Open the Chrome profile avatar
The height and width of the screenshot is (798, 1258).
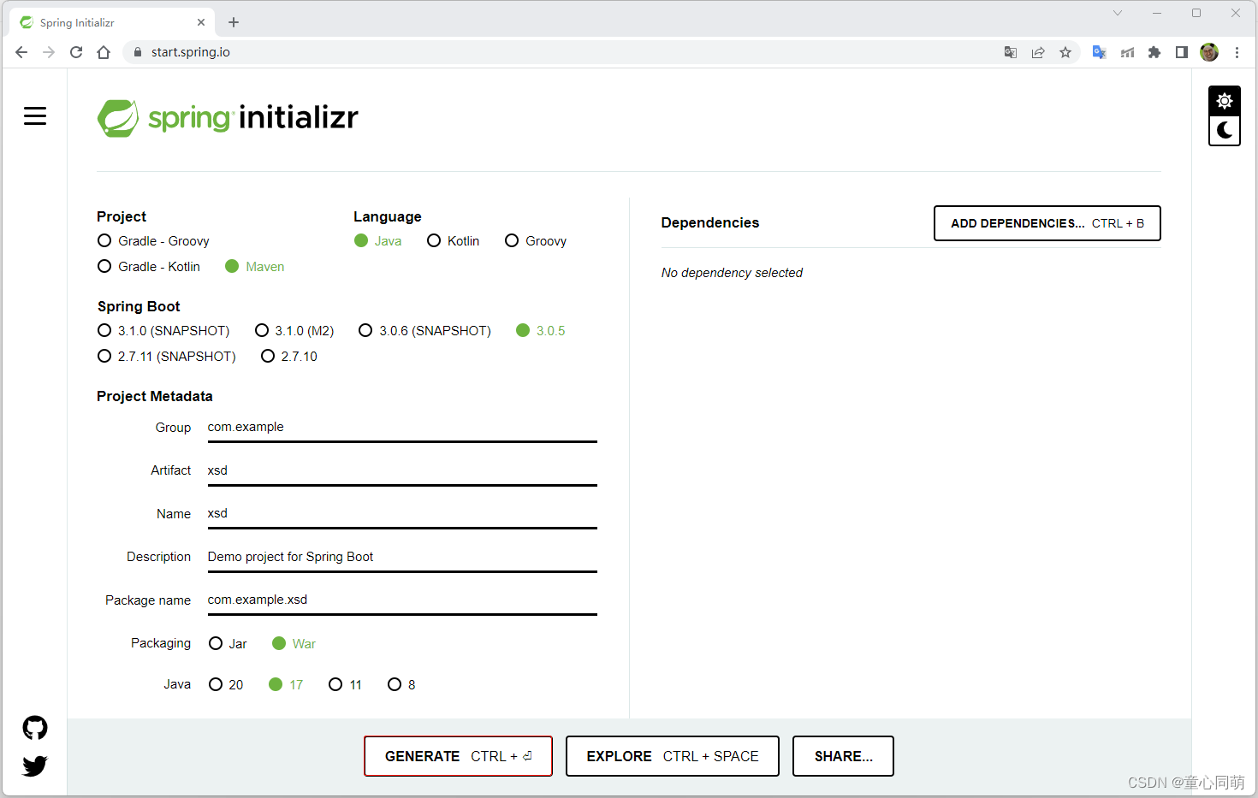pos(1209,52)
